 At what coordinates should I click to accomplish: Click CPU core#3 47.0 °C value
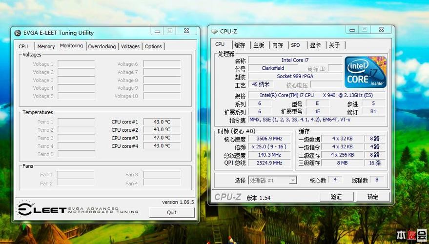(162, 138)
